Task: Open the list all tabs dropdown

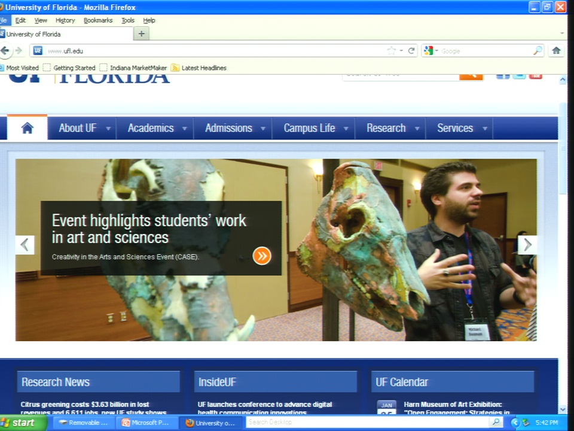Action: [x=562, y=34]
